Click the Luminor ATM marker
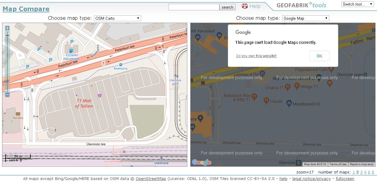This screenshot has width=377, height=182. pos(262,73)
